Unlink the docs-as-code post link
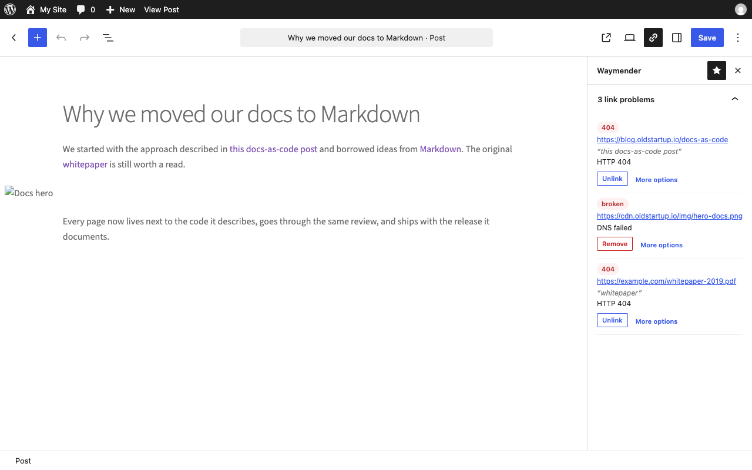This screenshot has width=752, height=470. (612, 179)
